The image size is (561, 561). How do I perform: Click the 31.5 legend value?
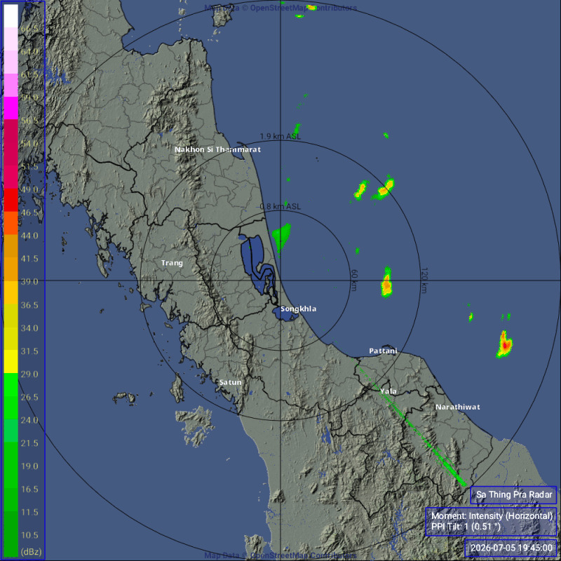[29, 351]
